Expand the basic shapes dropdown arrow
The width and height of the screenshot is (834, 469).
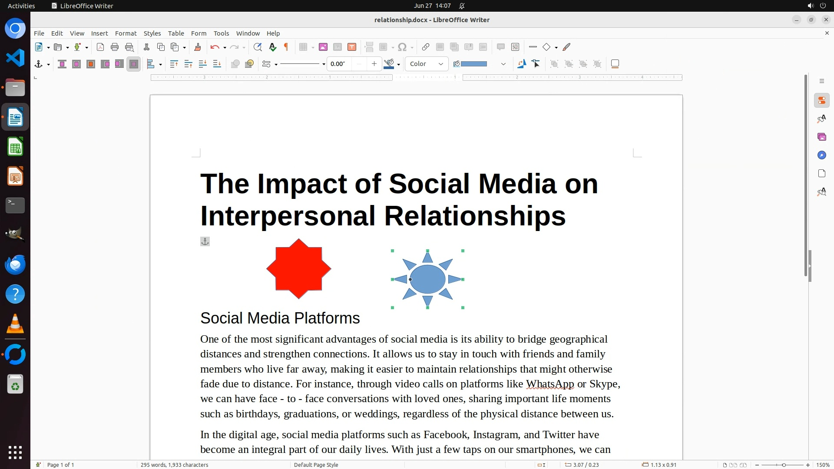(x=556, y=47)
